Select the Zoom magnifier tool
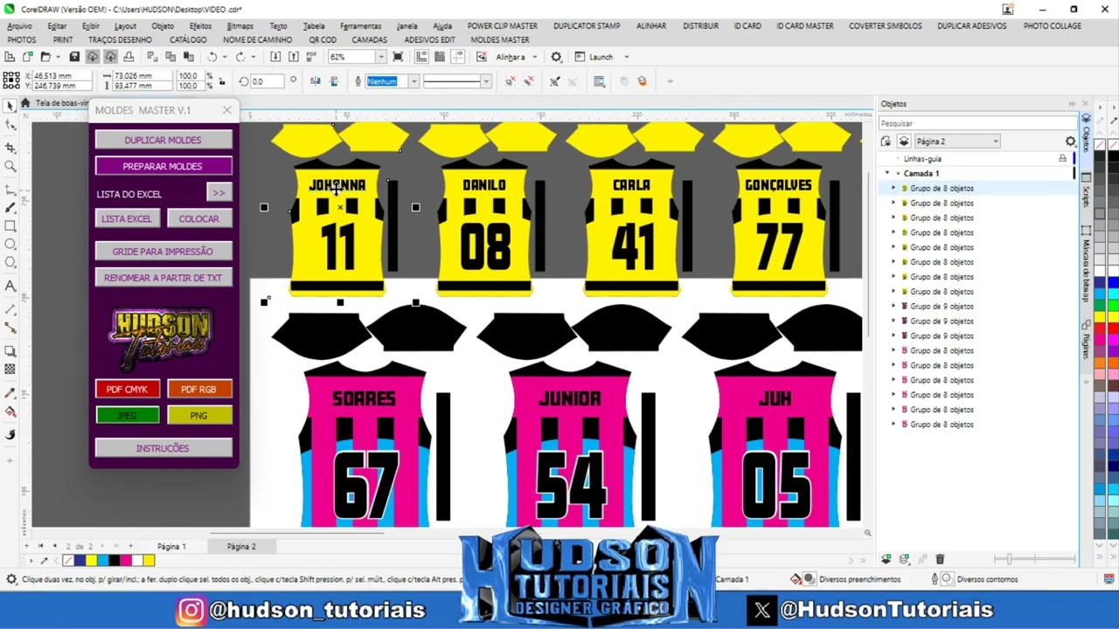 [x=10, y=166]
